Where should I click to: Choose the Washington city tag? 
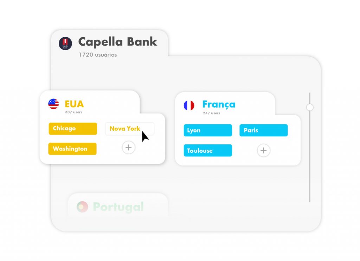72,149
